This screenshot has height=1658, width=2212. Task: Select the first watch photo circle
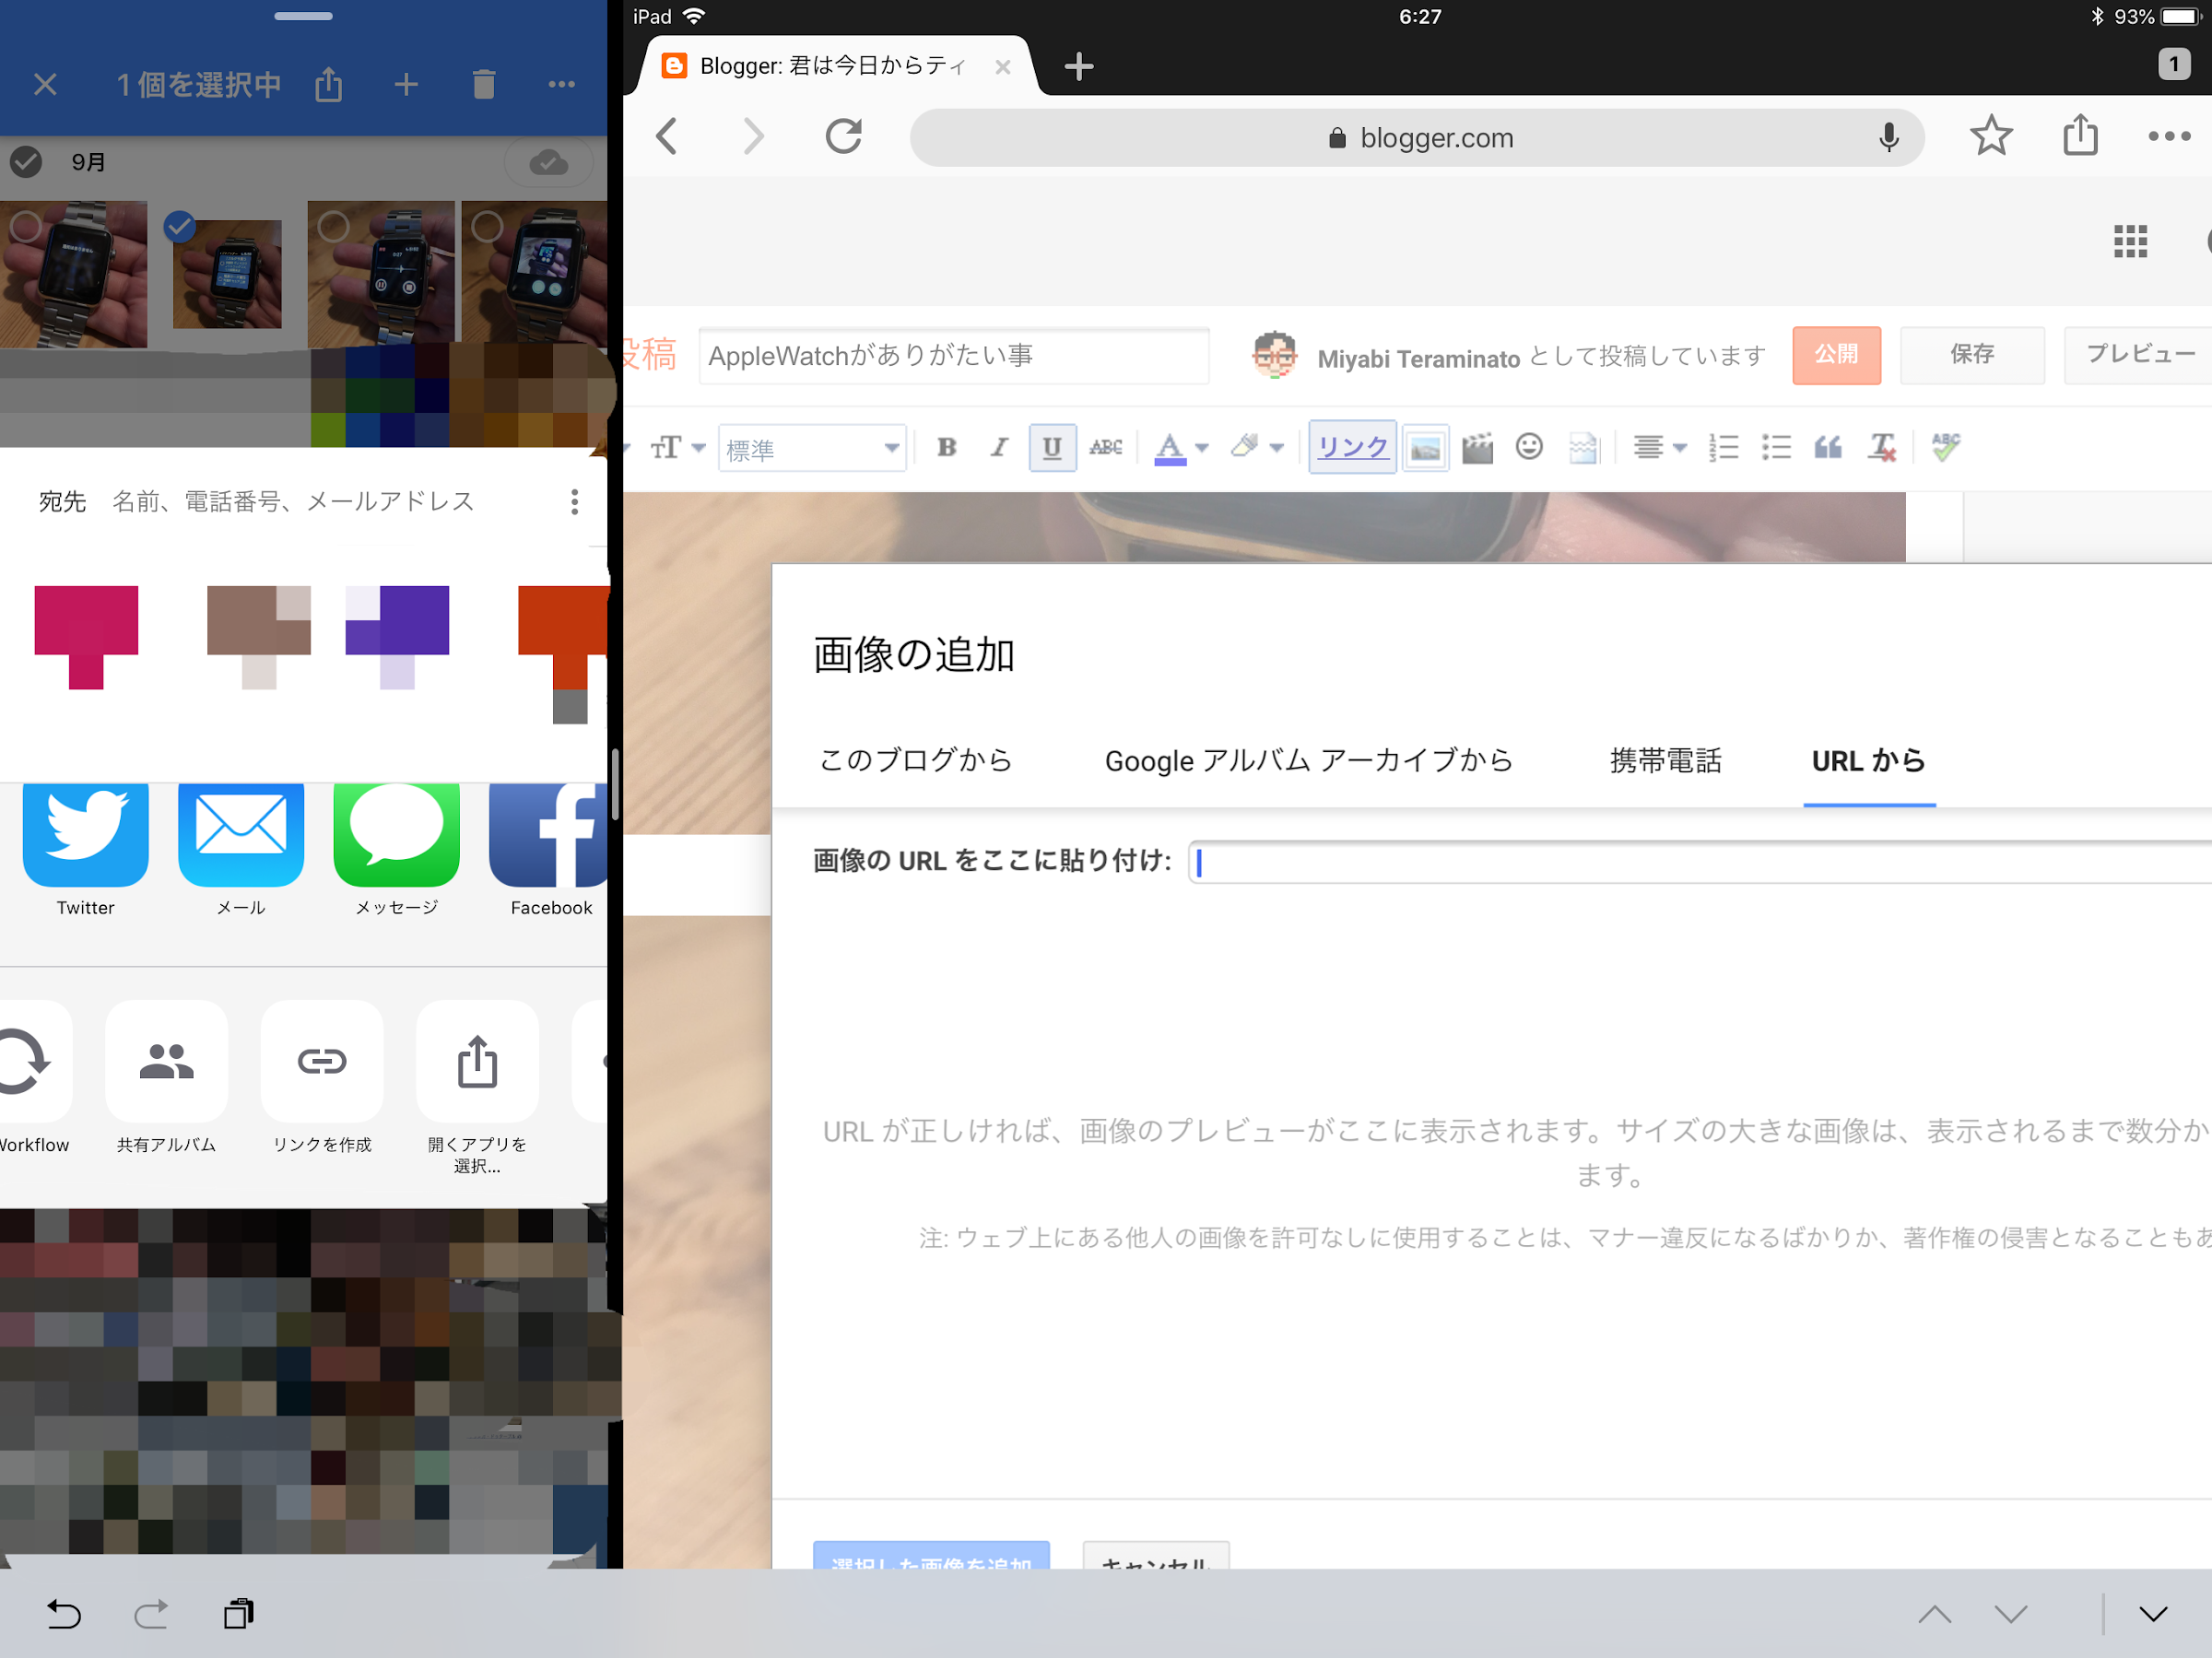click(x=26, y=227)
